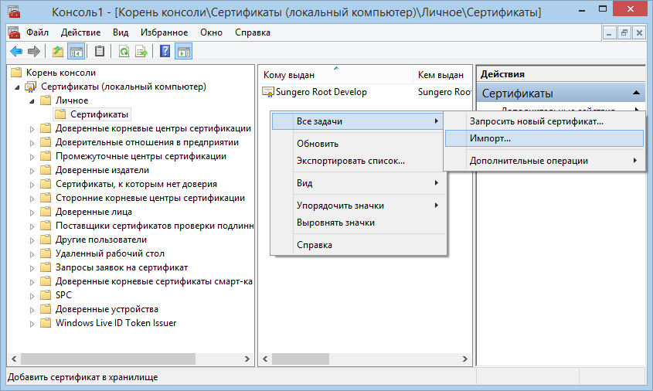Select Запросить новый сертификат... menu entry
The height and width of the screenshot is (391, 653).
536,121
